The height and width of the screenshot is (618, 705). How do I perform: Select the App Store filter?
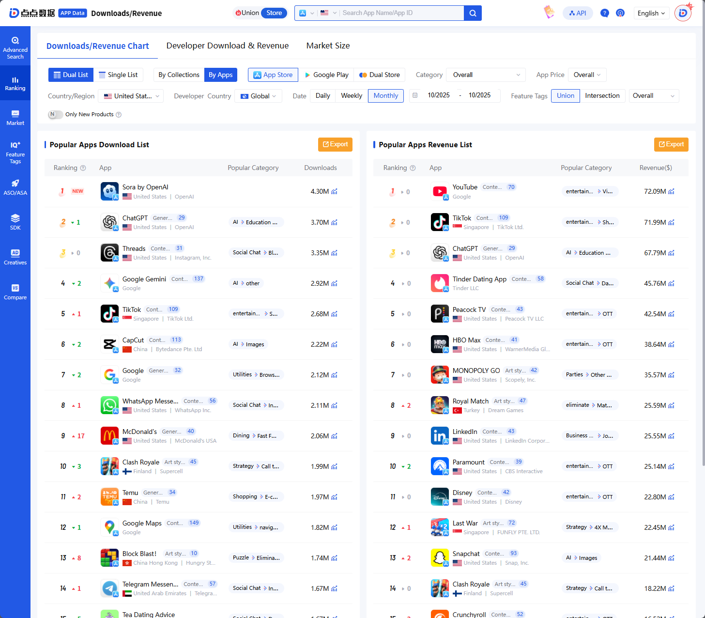(x=273, y=75)
